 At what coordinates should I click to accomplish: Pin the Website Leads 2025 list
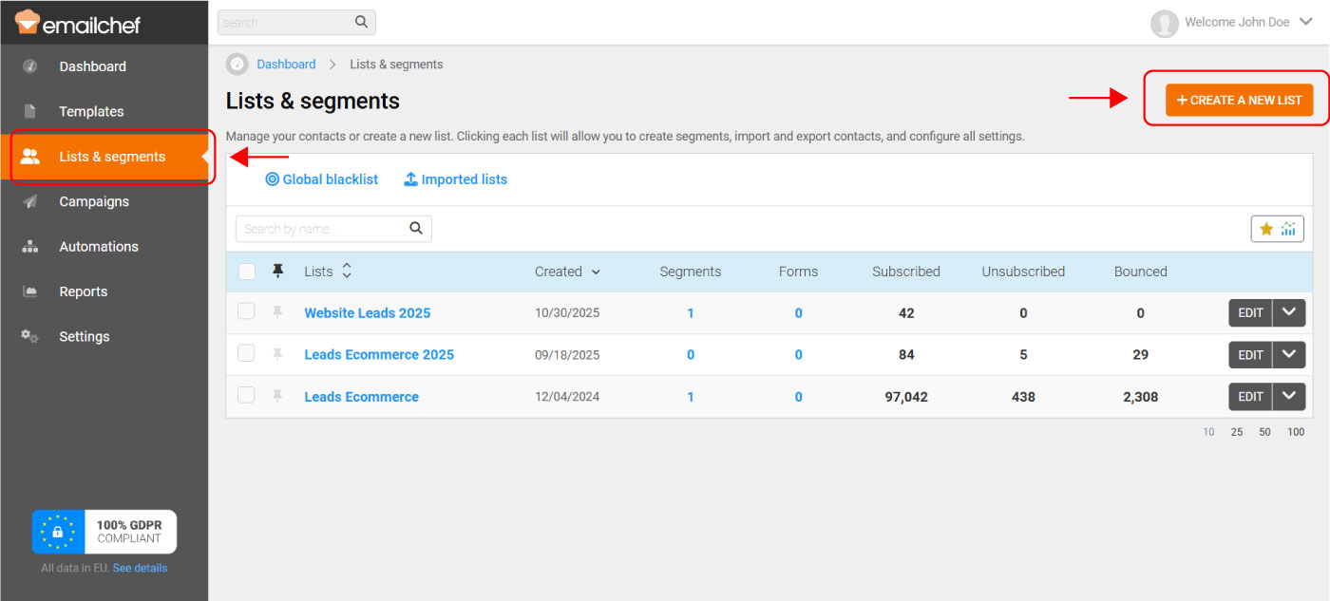point(277,312)
